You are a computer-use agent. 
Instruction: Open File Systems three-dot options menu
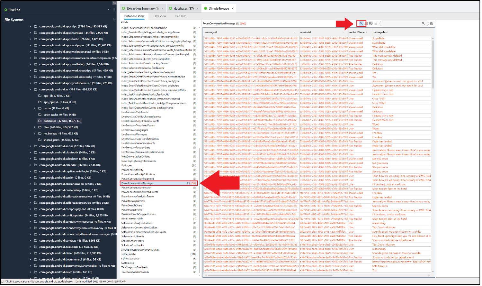point(114,20)
